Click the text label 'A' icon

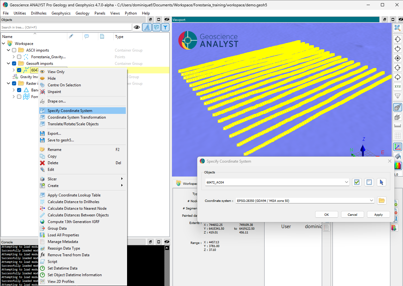point(147,28)
